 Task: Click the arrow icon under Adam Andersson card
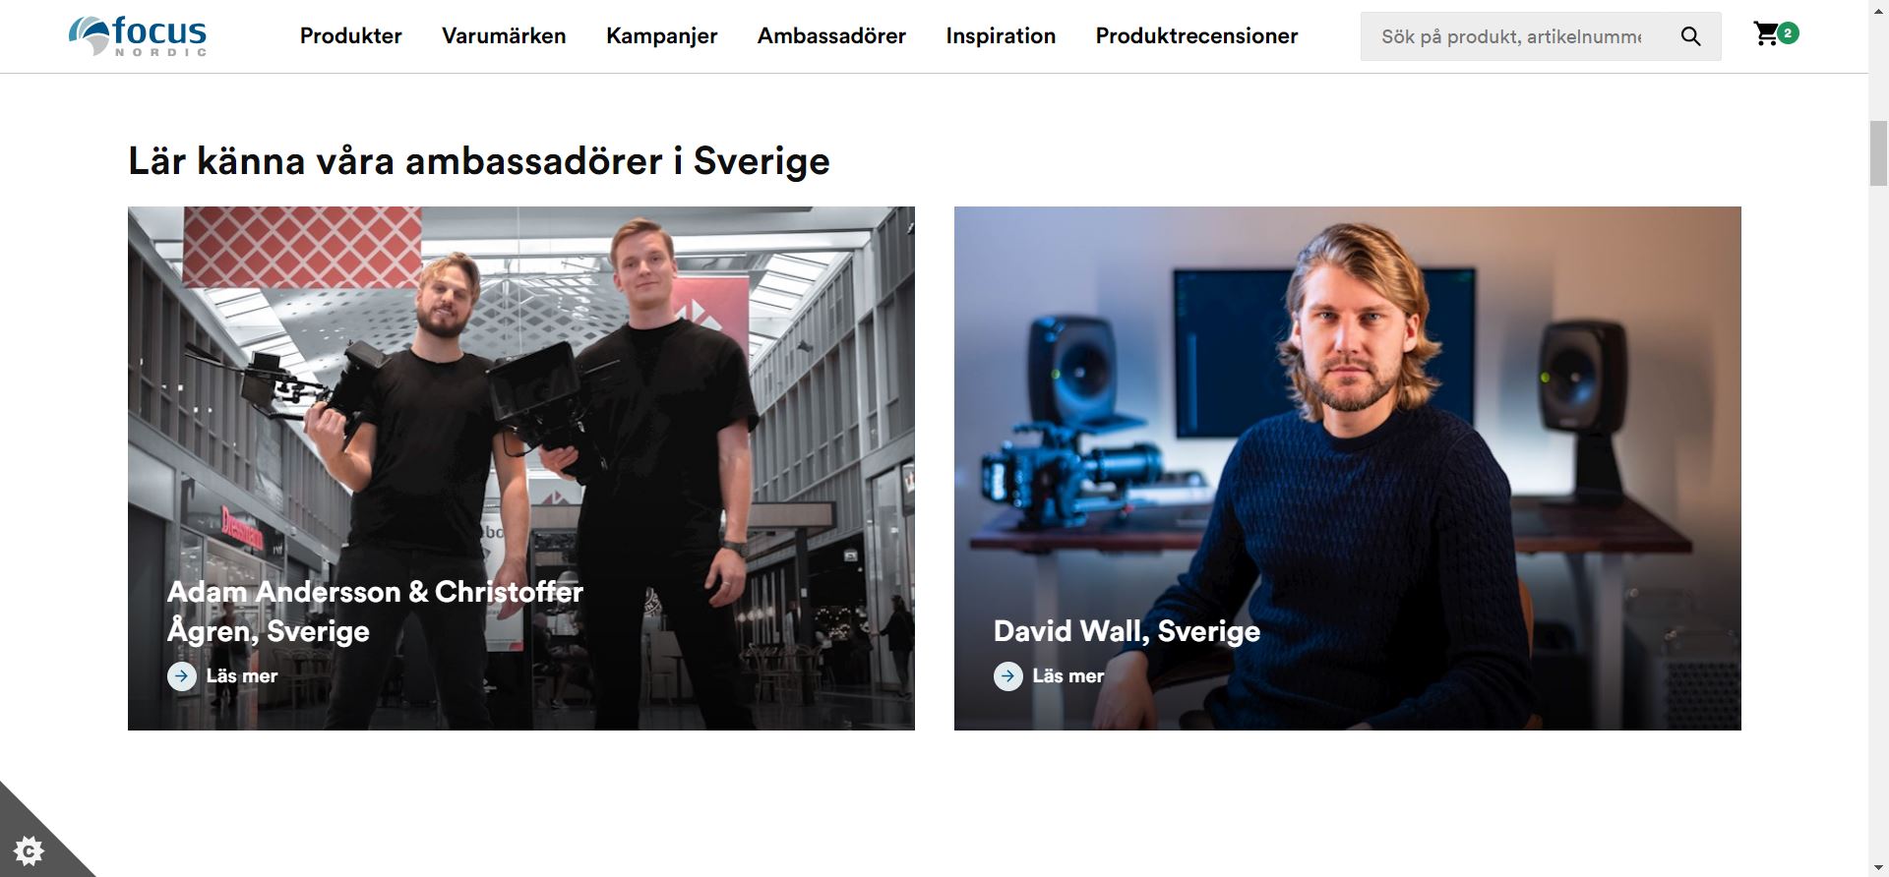182,676
